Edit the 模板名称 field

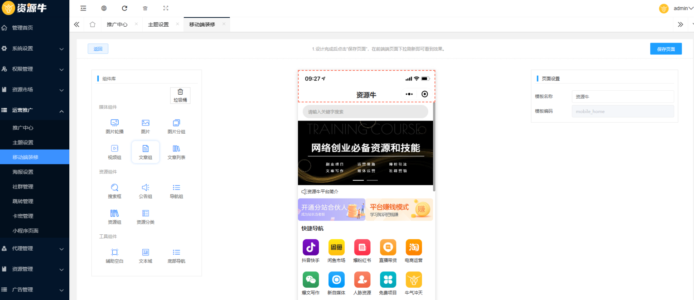(x=623, y=97)
